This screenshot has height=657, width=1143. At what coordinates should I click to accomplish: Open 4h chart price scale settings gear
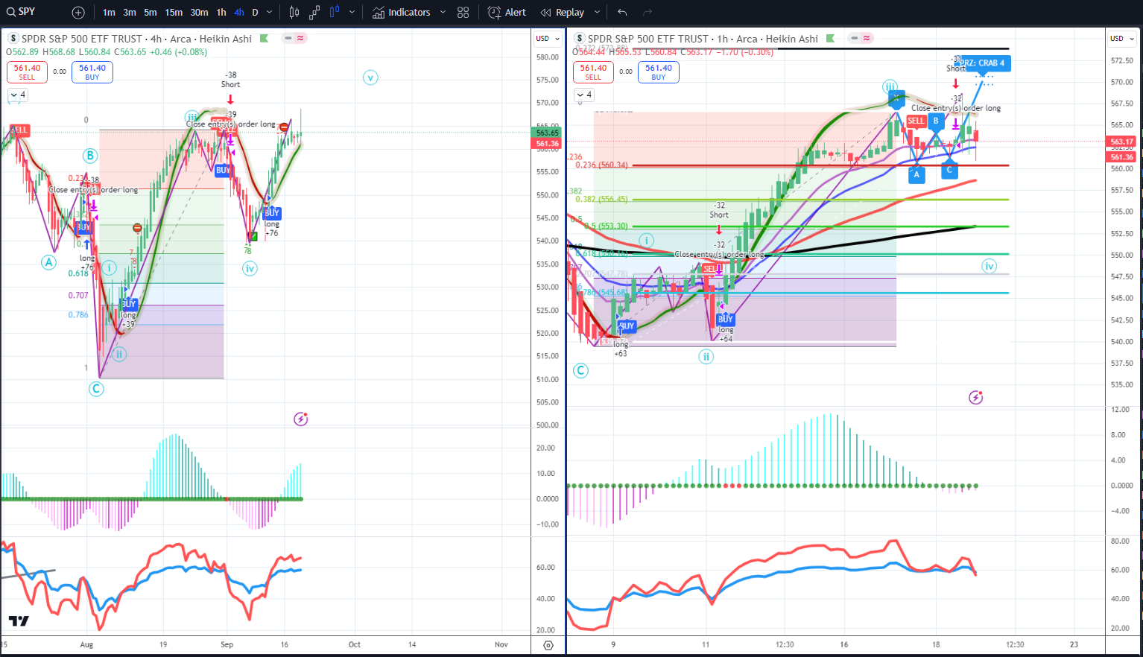click(x=548, y=645)
